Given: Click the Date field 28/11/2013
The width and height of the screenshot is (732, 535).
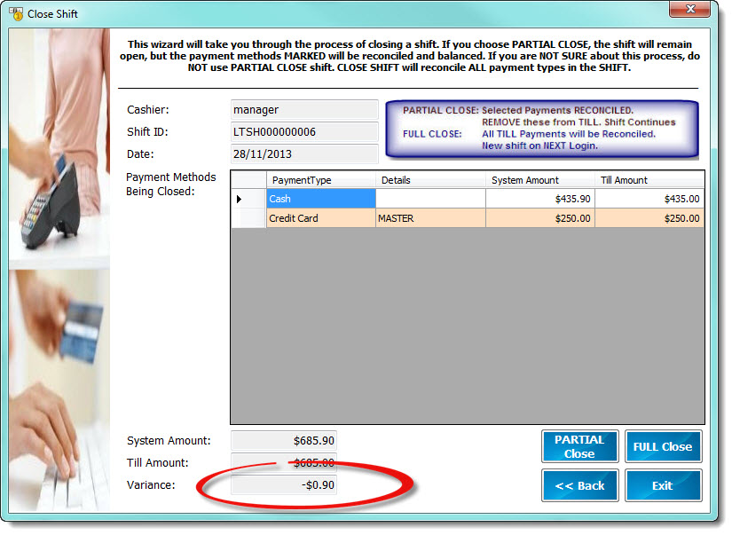Looking at the screenshot, I should [304, 153].
